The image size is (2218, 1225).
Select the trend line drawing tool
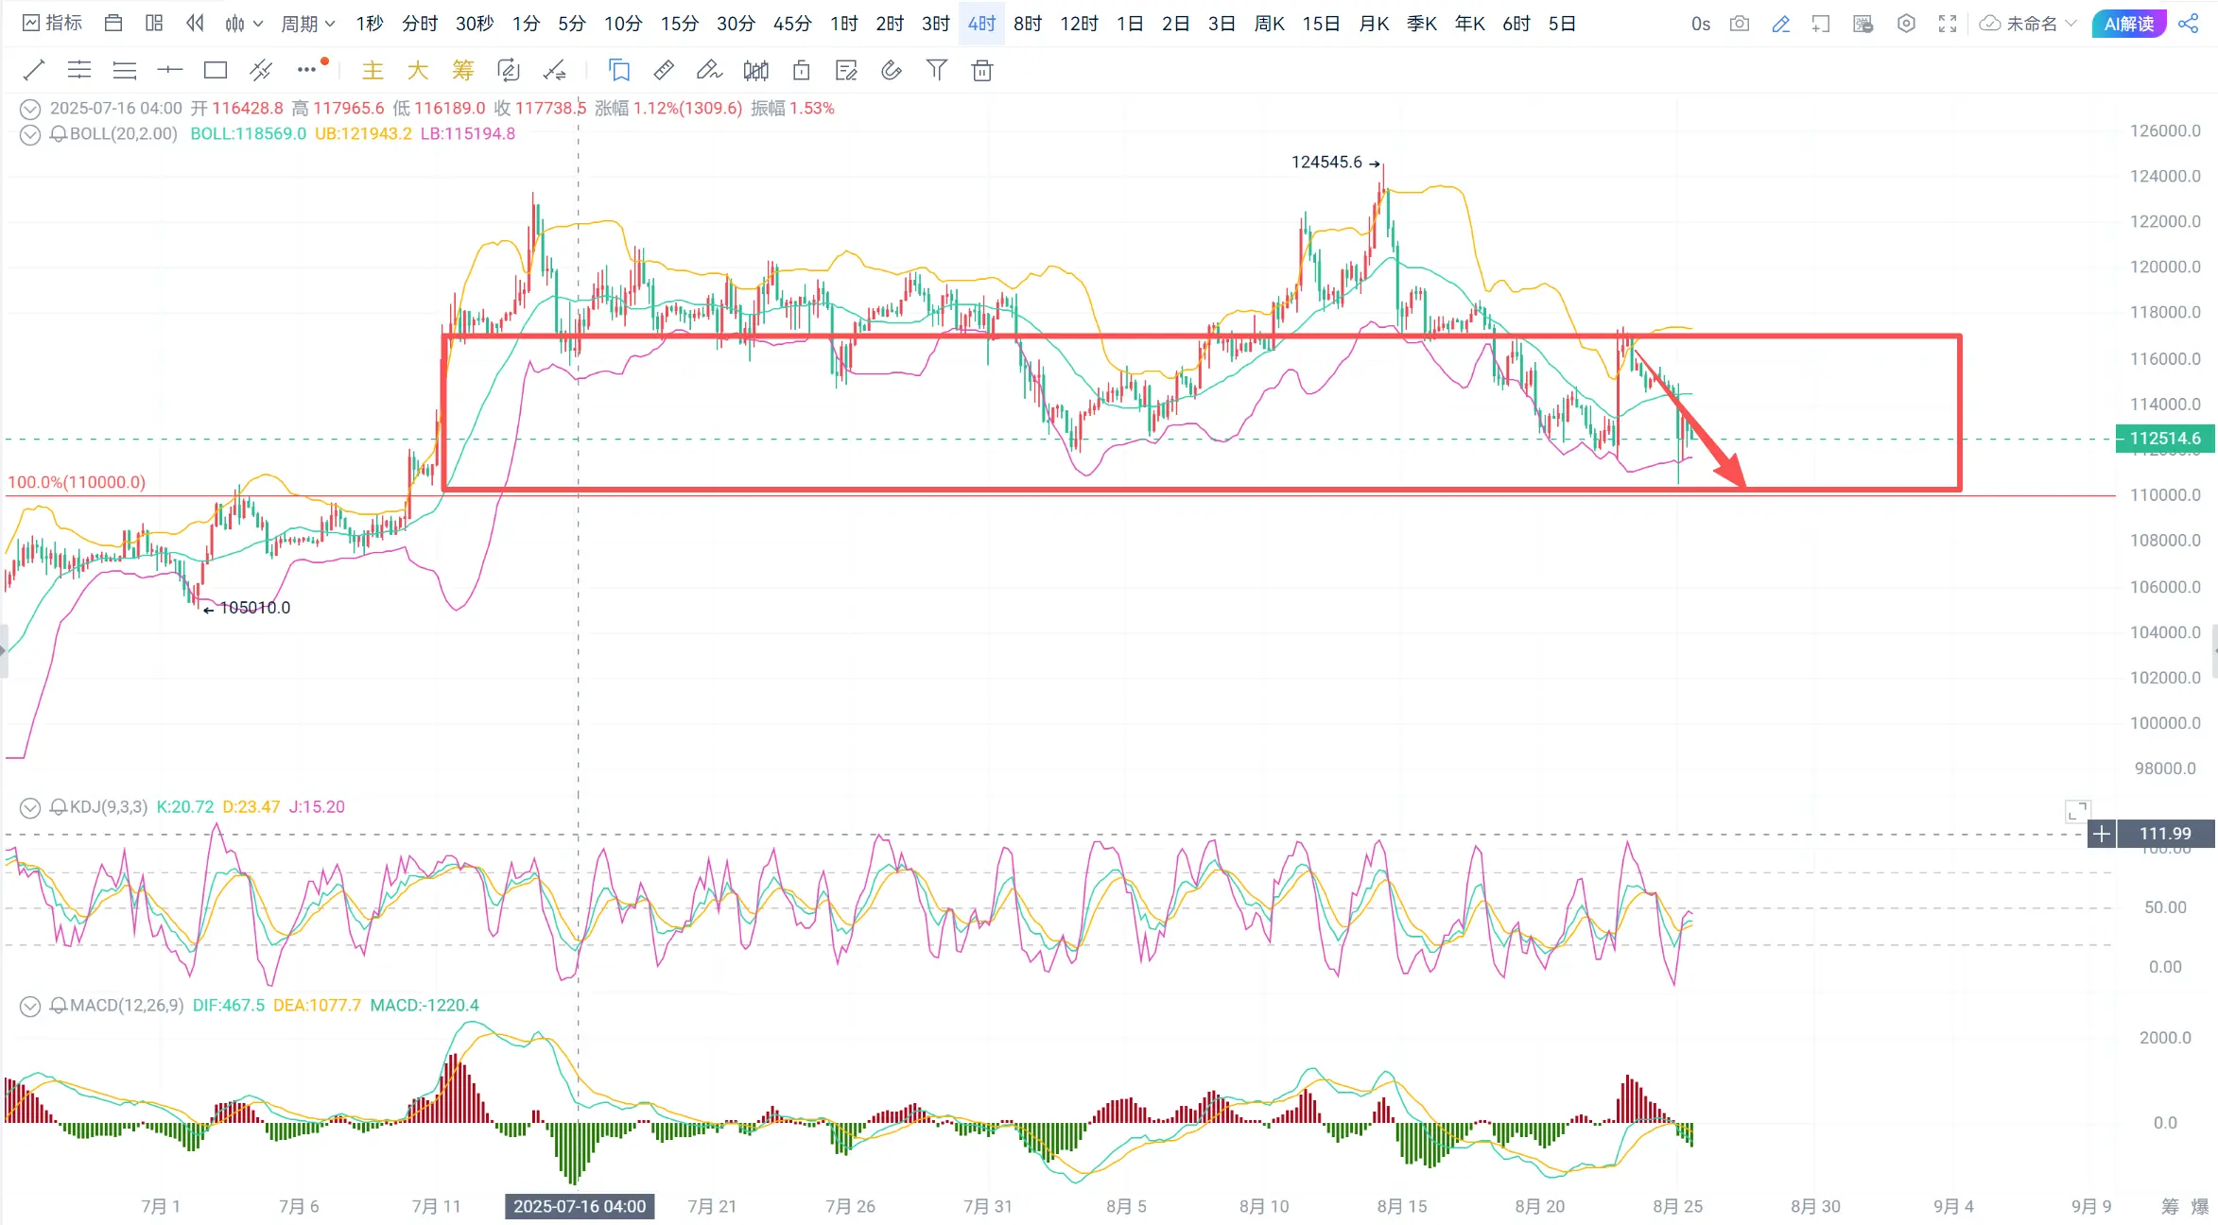(34, 70)
